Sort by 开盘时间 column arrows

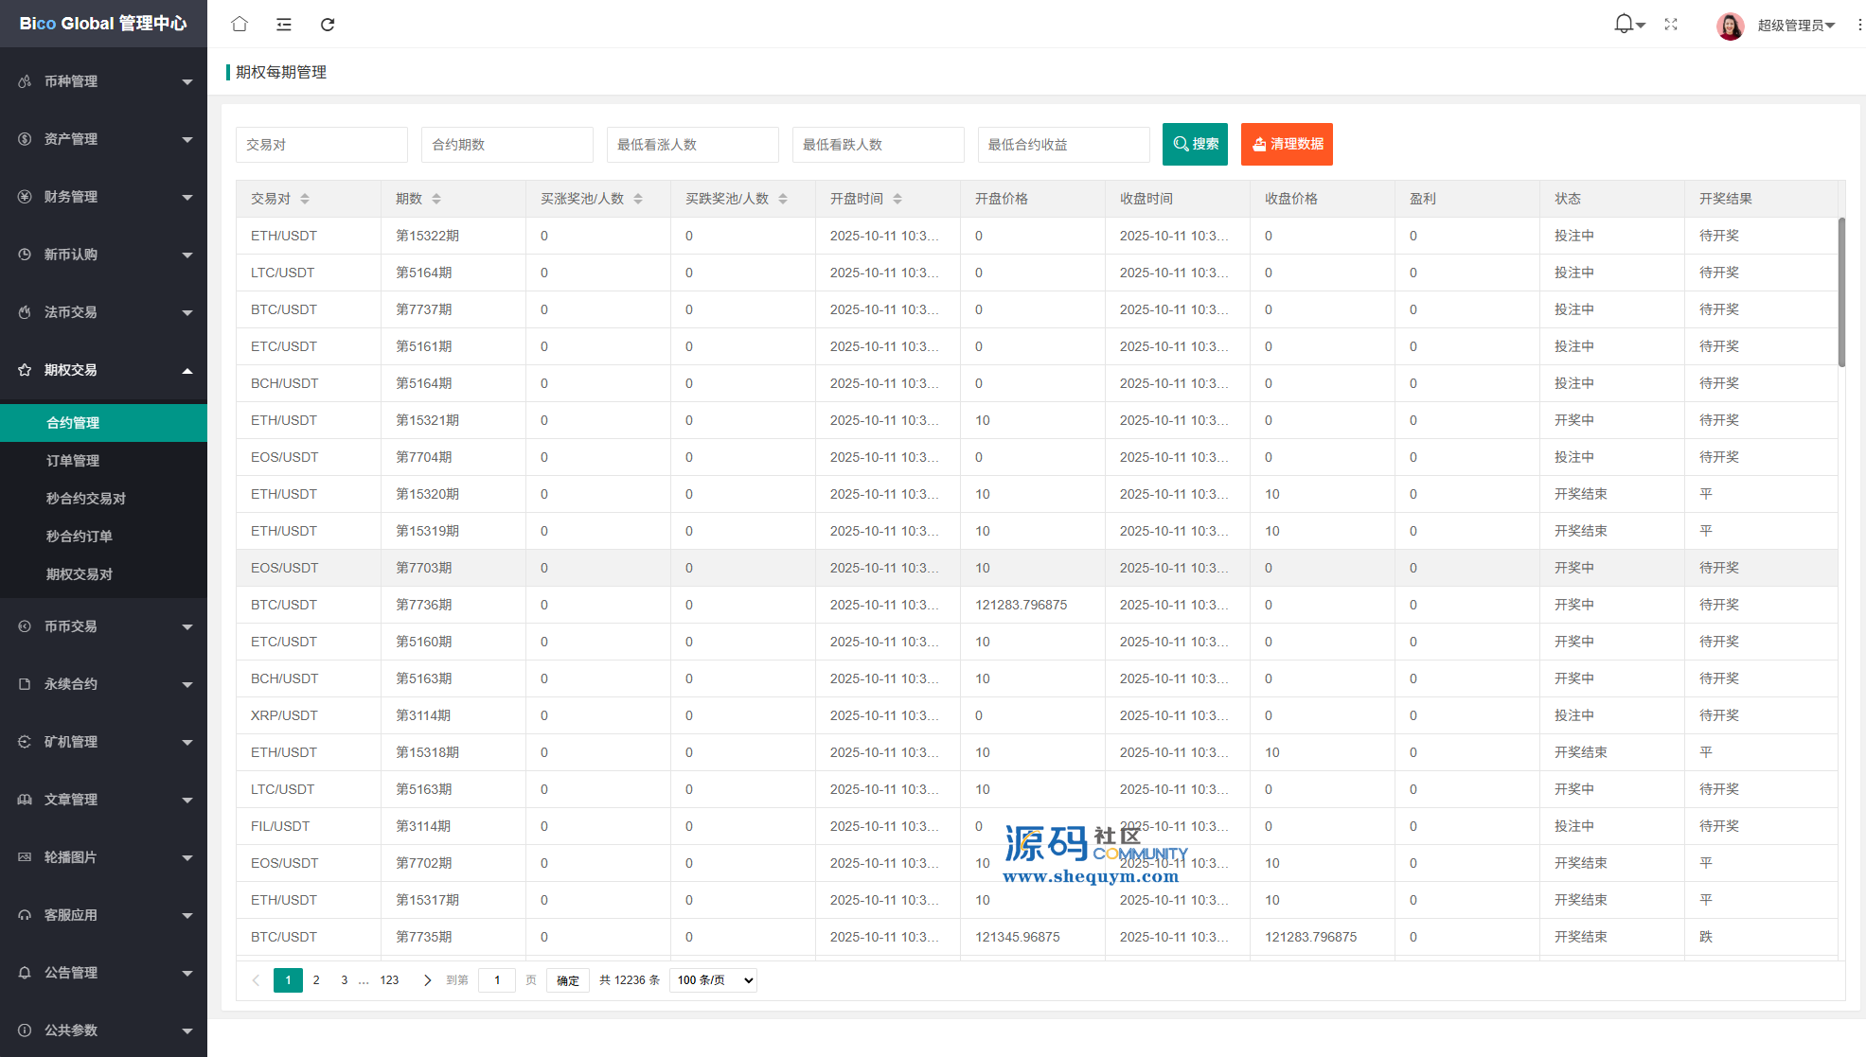(x=897, y=199)
